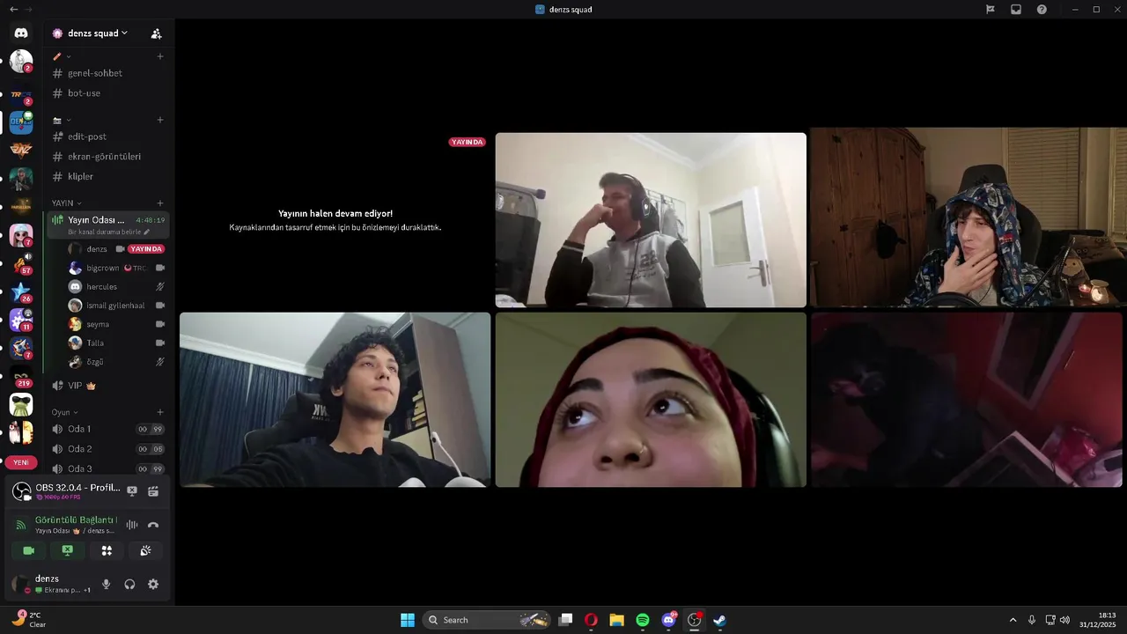
Task: Stop screen sharing with the green monitor button
Action: [68, 550]
